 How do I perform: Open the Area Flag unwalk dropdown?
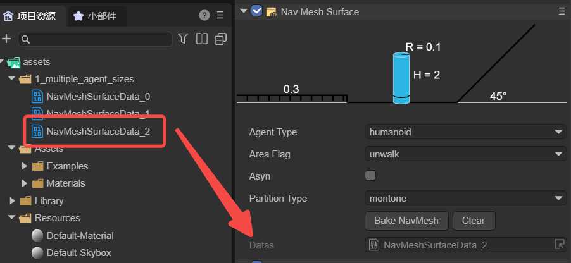point(465,154)
